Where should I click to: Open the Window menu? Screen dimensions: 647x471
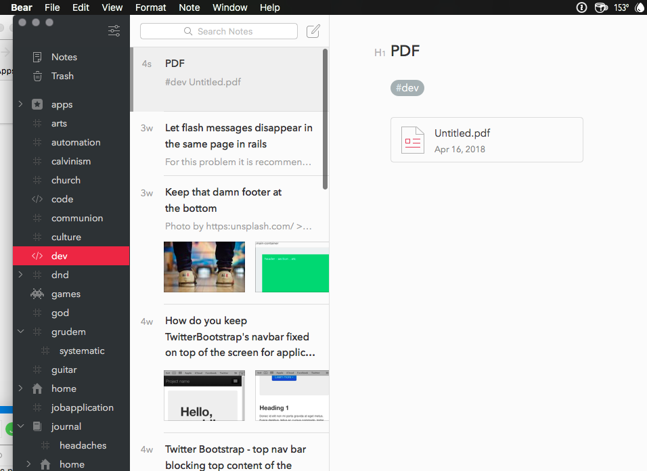pos(230,7)
